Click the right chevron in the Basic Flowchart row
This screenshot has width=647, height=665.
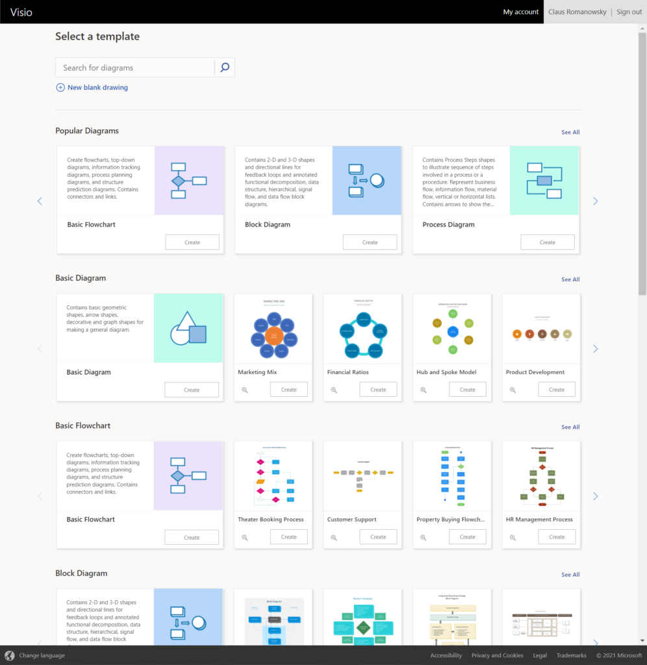[x=596, y=496]
